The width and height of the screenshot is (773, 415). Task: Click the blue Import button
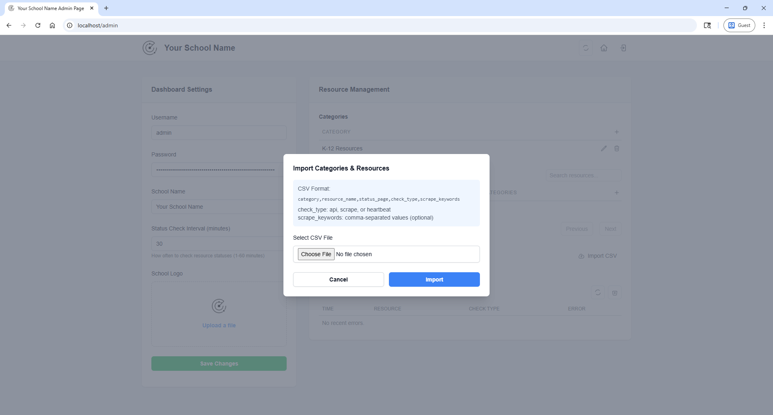pos(434,279)
